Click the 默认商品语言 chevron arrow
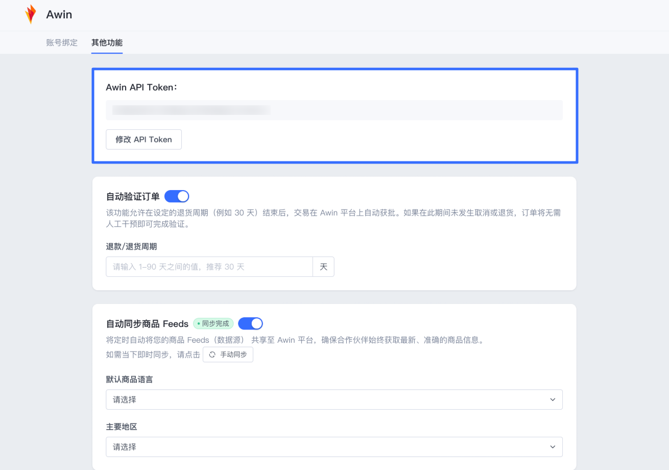The width and height of the screenshot is (669, 470). click(553, 400)
